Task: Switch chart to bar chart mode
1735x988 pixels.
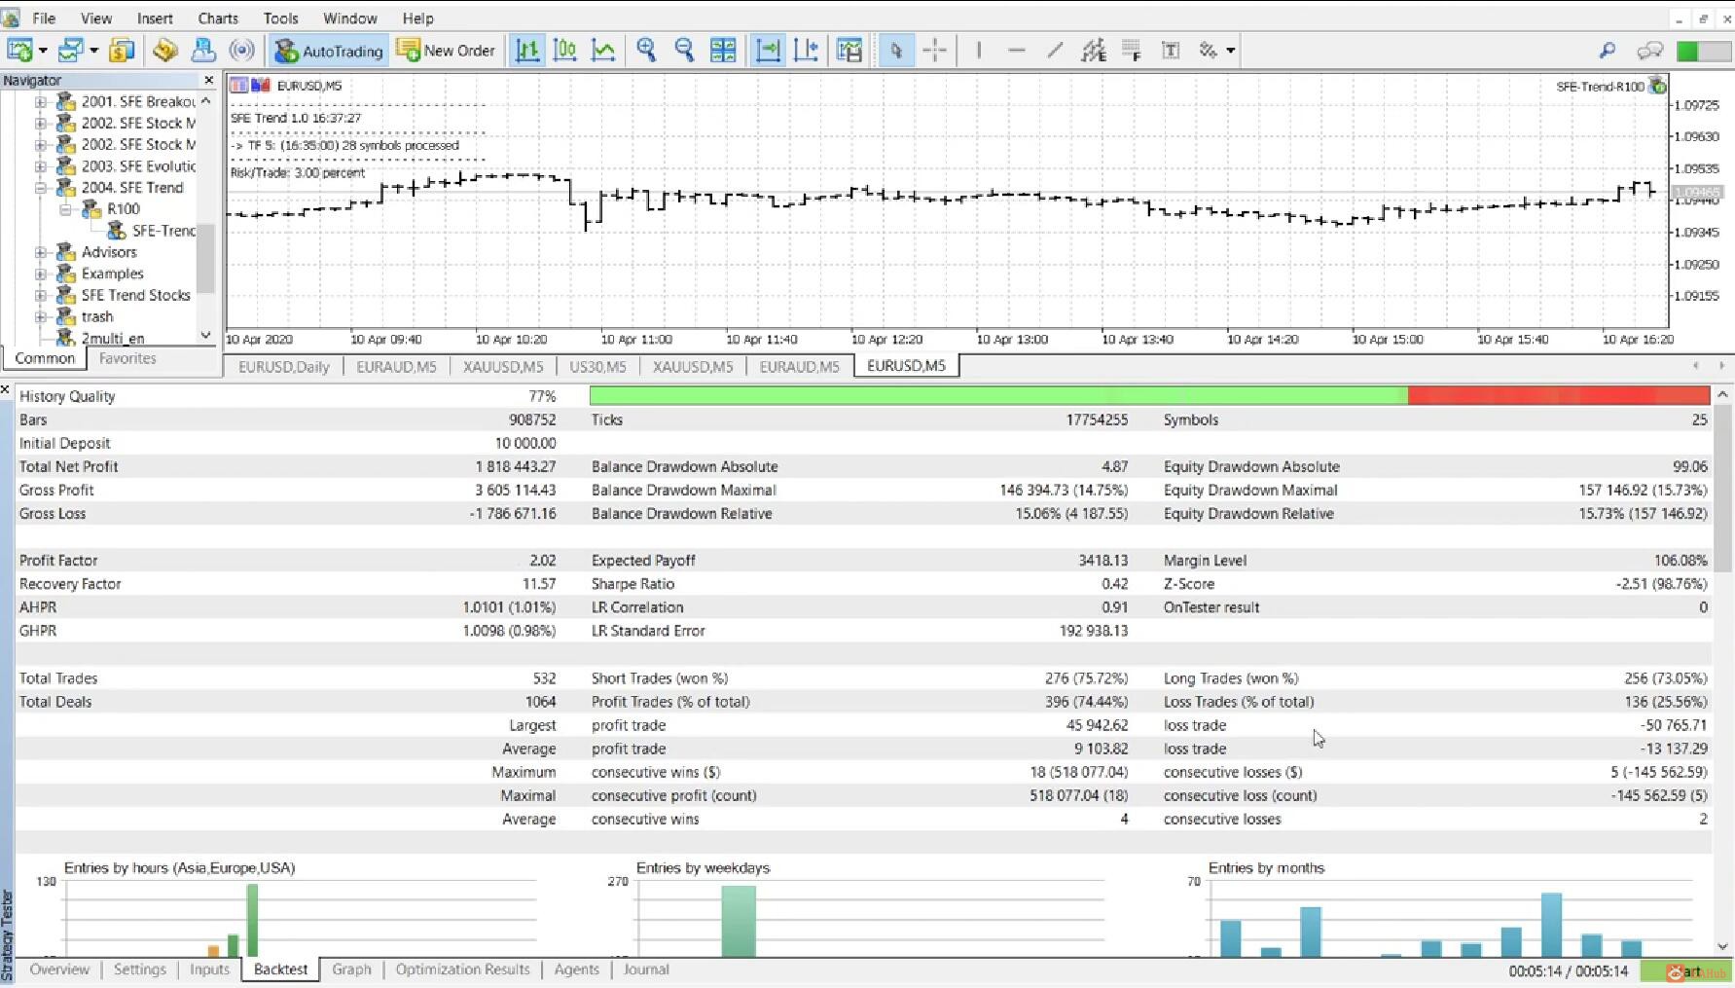Action: click(527, 51)
